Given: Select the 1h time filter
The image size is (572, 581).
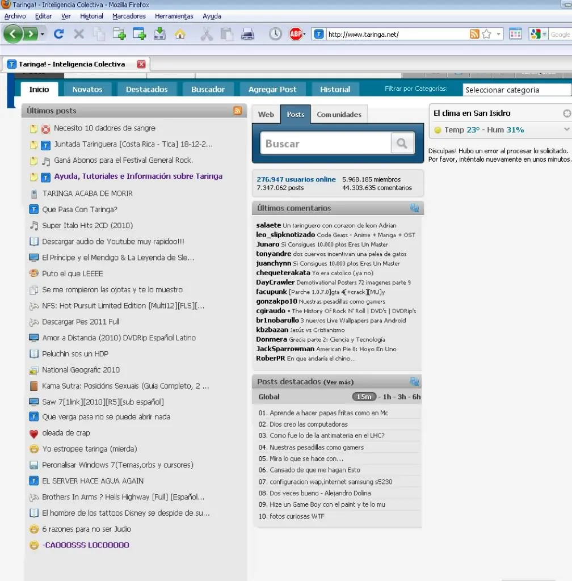Looking at the screenshot, I should click(x=387, y=397).
